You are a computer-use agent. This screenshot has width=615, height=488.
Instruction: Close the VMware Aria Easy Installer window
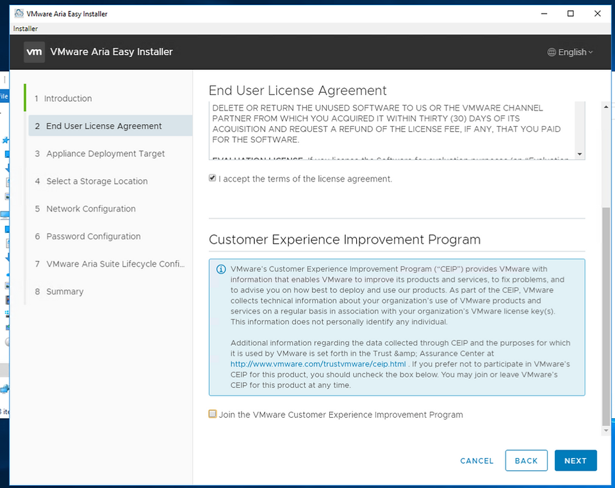point(597,13)
